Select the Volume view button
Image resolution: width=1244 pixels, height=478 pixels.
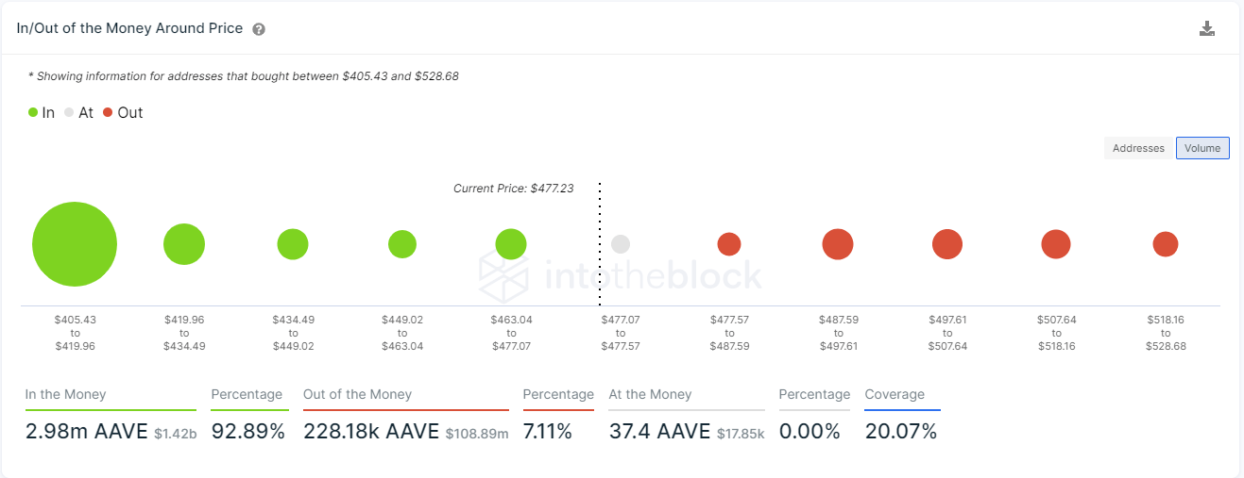(x=1202, y=148)
